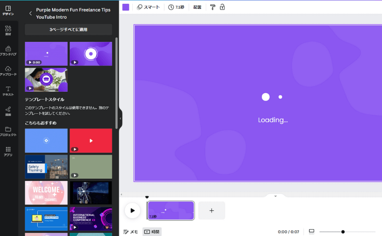Screen dimensions: 382x236
Task: Open the スマート animation option
Action: click(148, 7)
